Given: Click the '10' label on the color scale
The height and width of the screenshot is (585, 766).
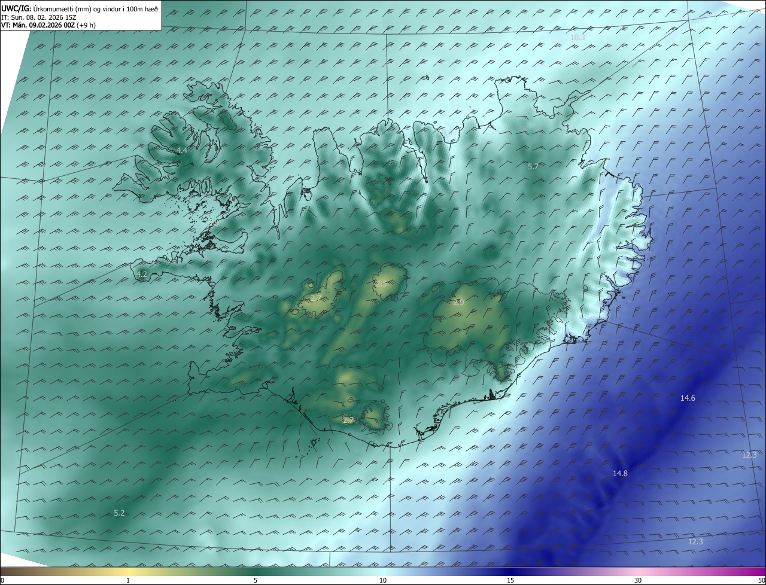Looking at the screenshot, I should (383, 580).
